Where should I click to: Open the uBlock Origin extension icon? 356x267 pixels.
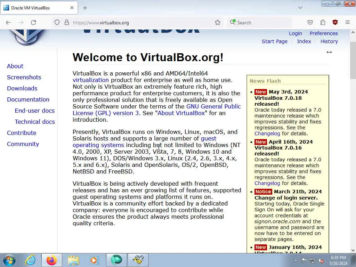pyautogui.click(x=335, y=22)
